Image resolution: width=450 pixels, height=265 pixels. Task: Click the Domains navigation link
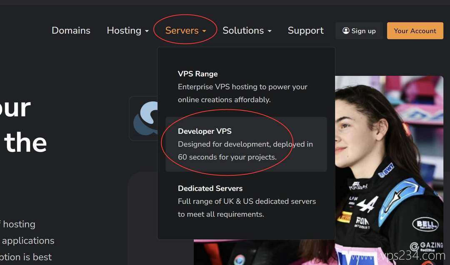point(71,31)
